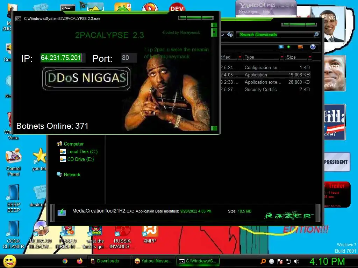Image resolution: width=358 pixels, height=268 pixels.
Task: Open Explorer help with the question mark icon
Action: [313, 47]
